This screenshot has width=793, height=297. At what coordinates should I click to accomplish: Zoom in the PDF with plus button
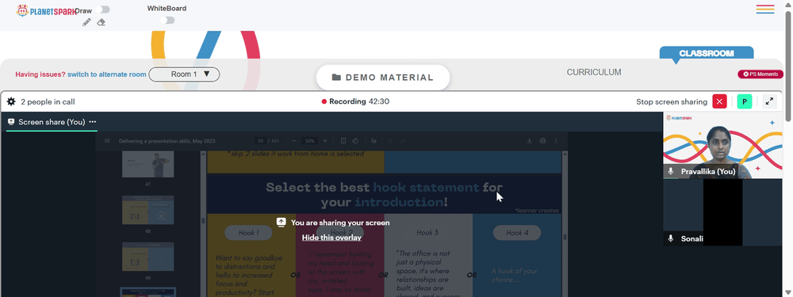(x=325, y=141)
